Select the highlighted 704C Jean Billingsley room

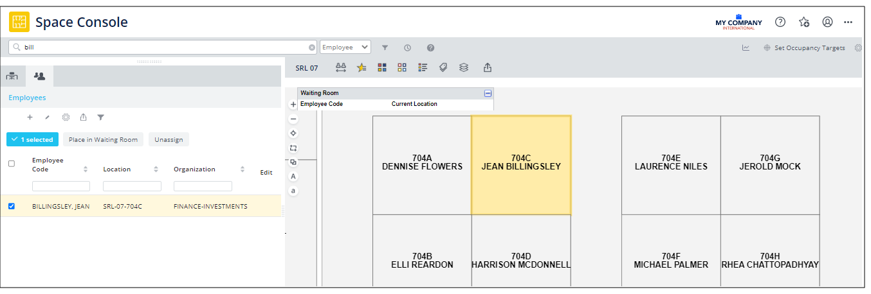click(x=521, y=165)
